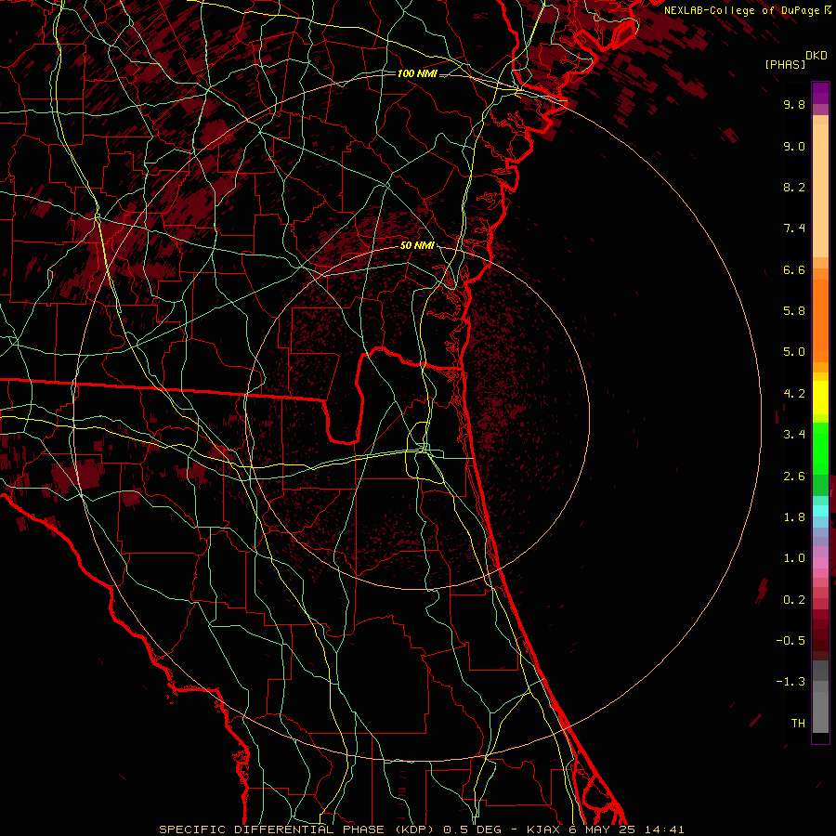Screen dimensions: 836x836
Task: Click the 5.0 legend value
Action: tap(794, 352)
